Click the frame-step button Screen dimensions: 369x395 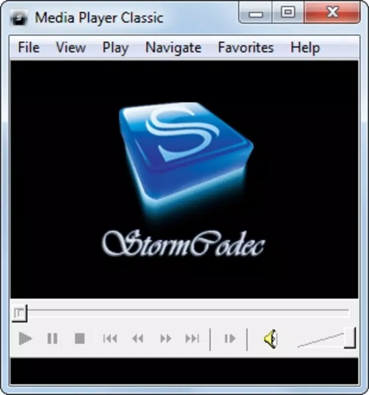230,338
